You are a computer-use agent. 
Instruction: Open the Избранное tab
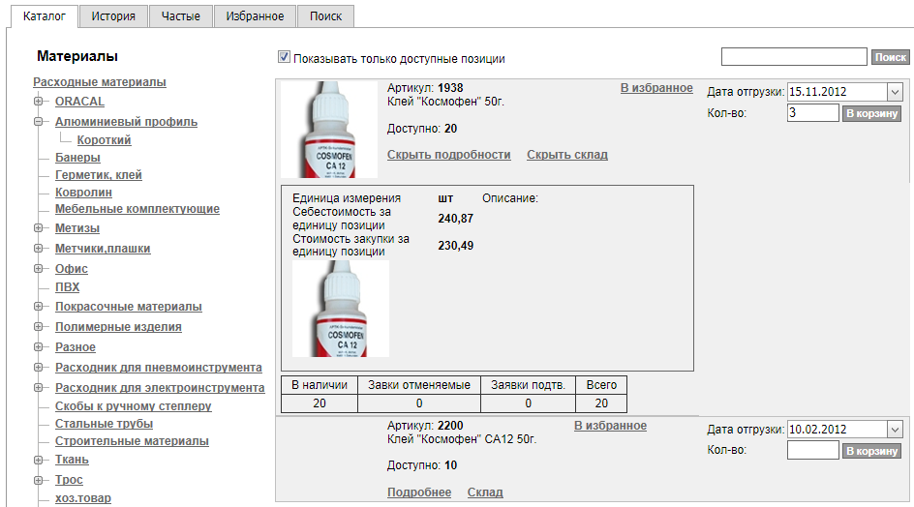(255, 16)
